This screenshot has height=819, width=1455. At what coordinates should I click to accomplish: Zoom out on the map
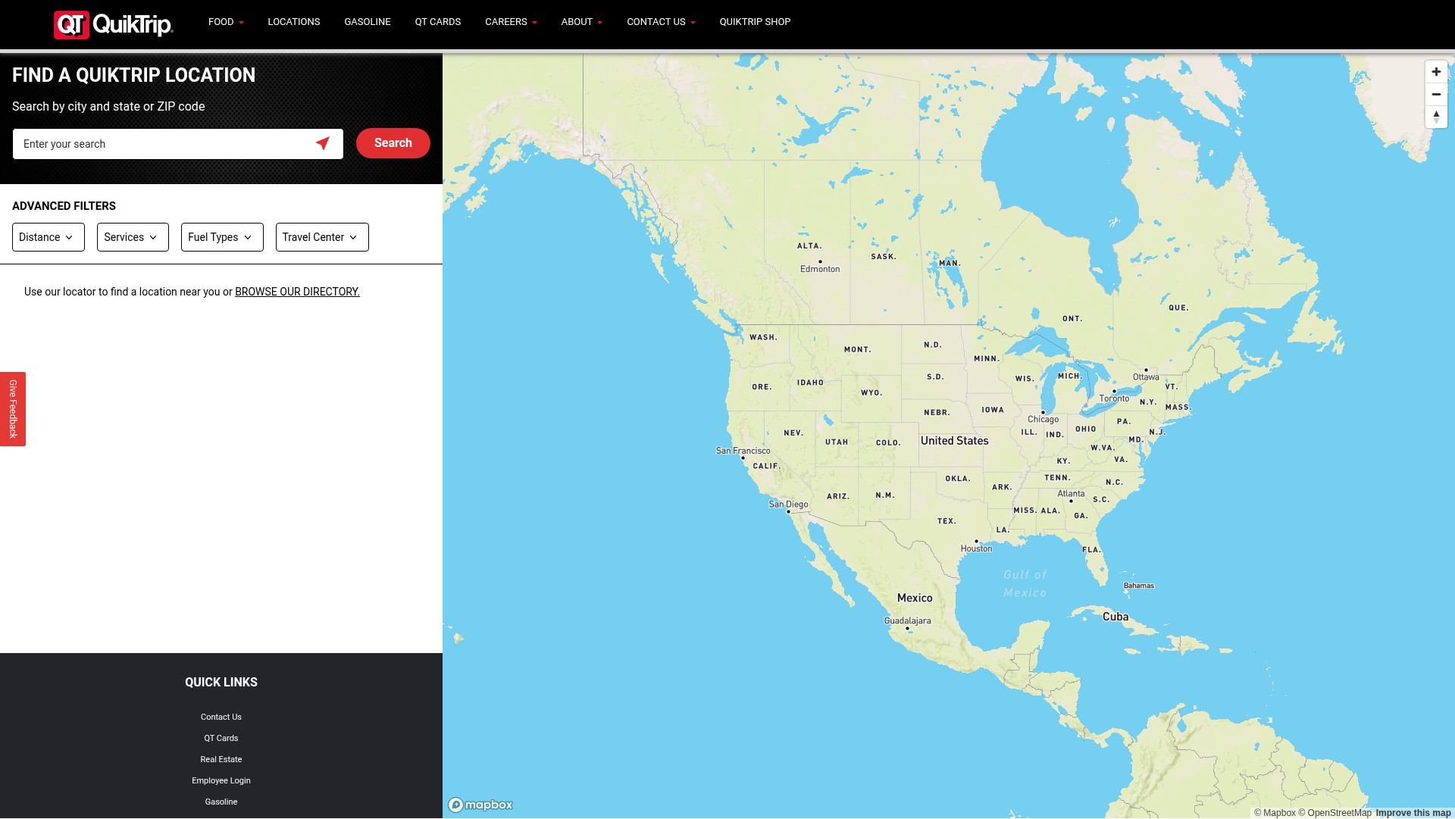tap(1436, 95)
